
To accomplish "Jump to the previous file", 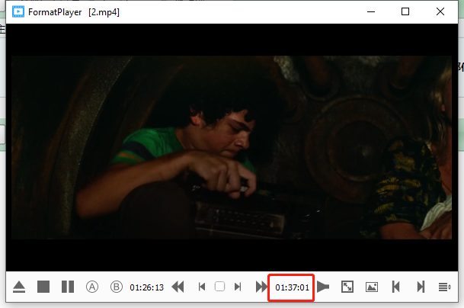I will 396,287.
